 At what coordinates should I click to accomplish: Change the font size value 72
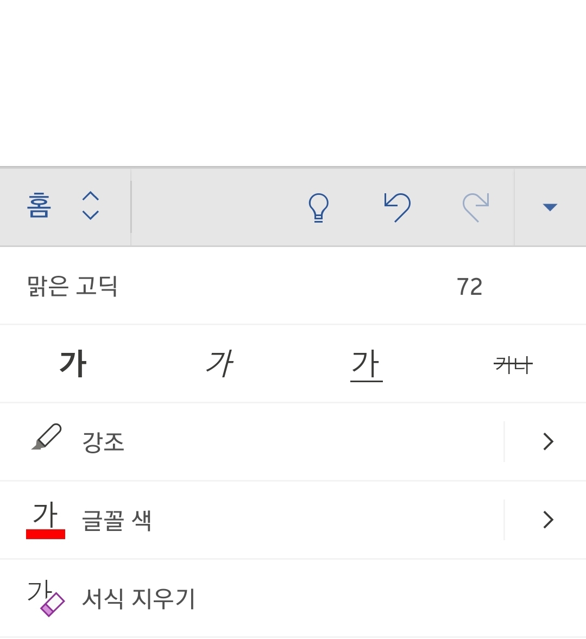[x=469, y=287]
